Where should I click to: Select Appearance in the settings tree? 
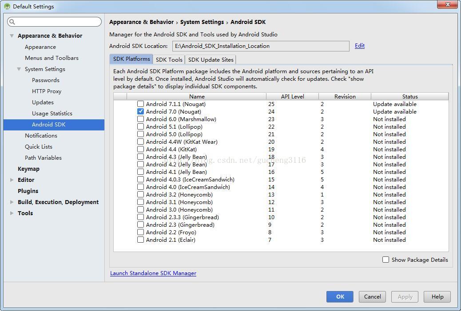pyautogui.click(x=40, y=47)
